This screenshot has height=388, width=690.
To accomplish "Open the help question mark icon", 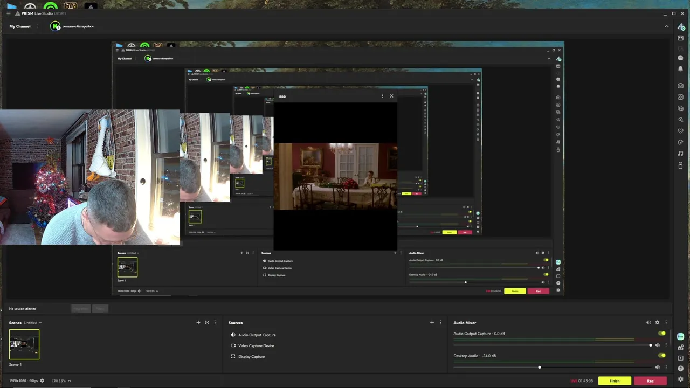I will pyautogui.click(x=681, y=369).
